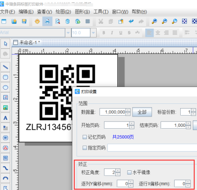Click the third magnifier zoom icon

(x=175, y=21)
